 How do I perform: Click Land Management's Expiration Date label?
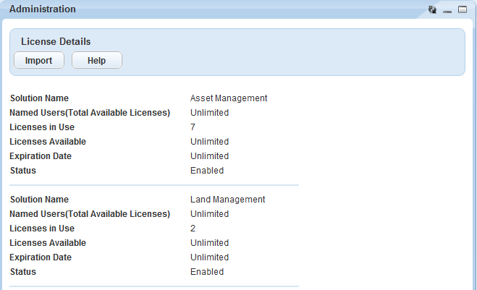pyautogui.click(x=41, y=257)
